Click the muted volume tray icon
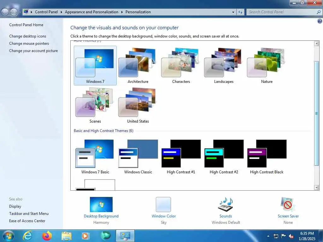Screen dimensions: 323x242 point(291,236)
